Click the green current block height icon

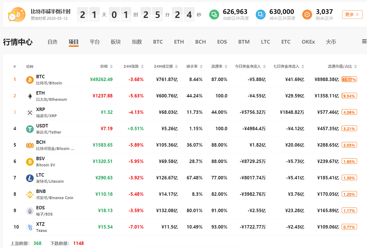coord(214,15)
